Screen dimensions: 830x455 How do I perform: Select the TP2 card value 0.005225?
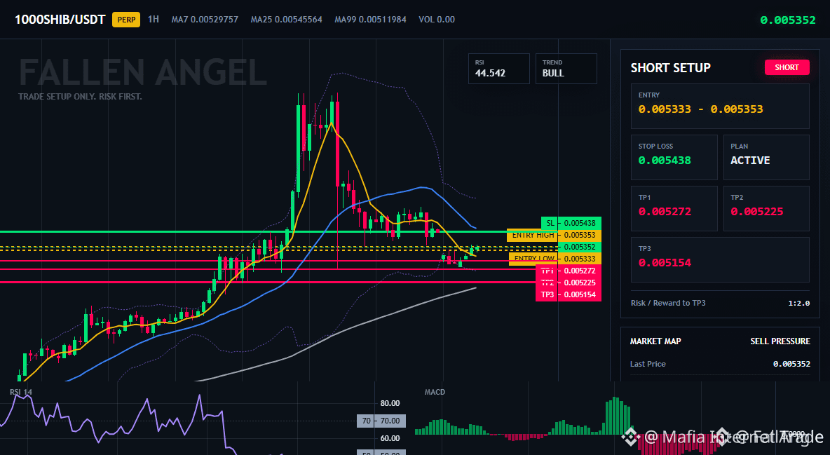point(756,211)
